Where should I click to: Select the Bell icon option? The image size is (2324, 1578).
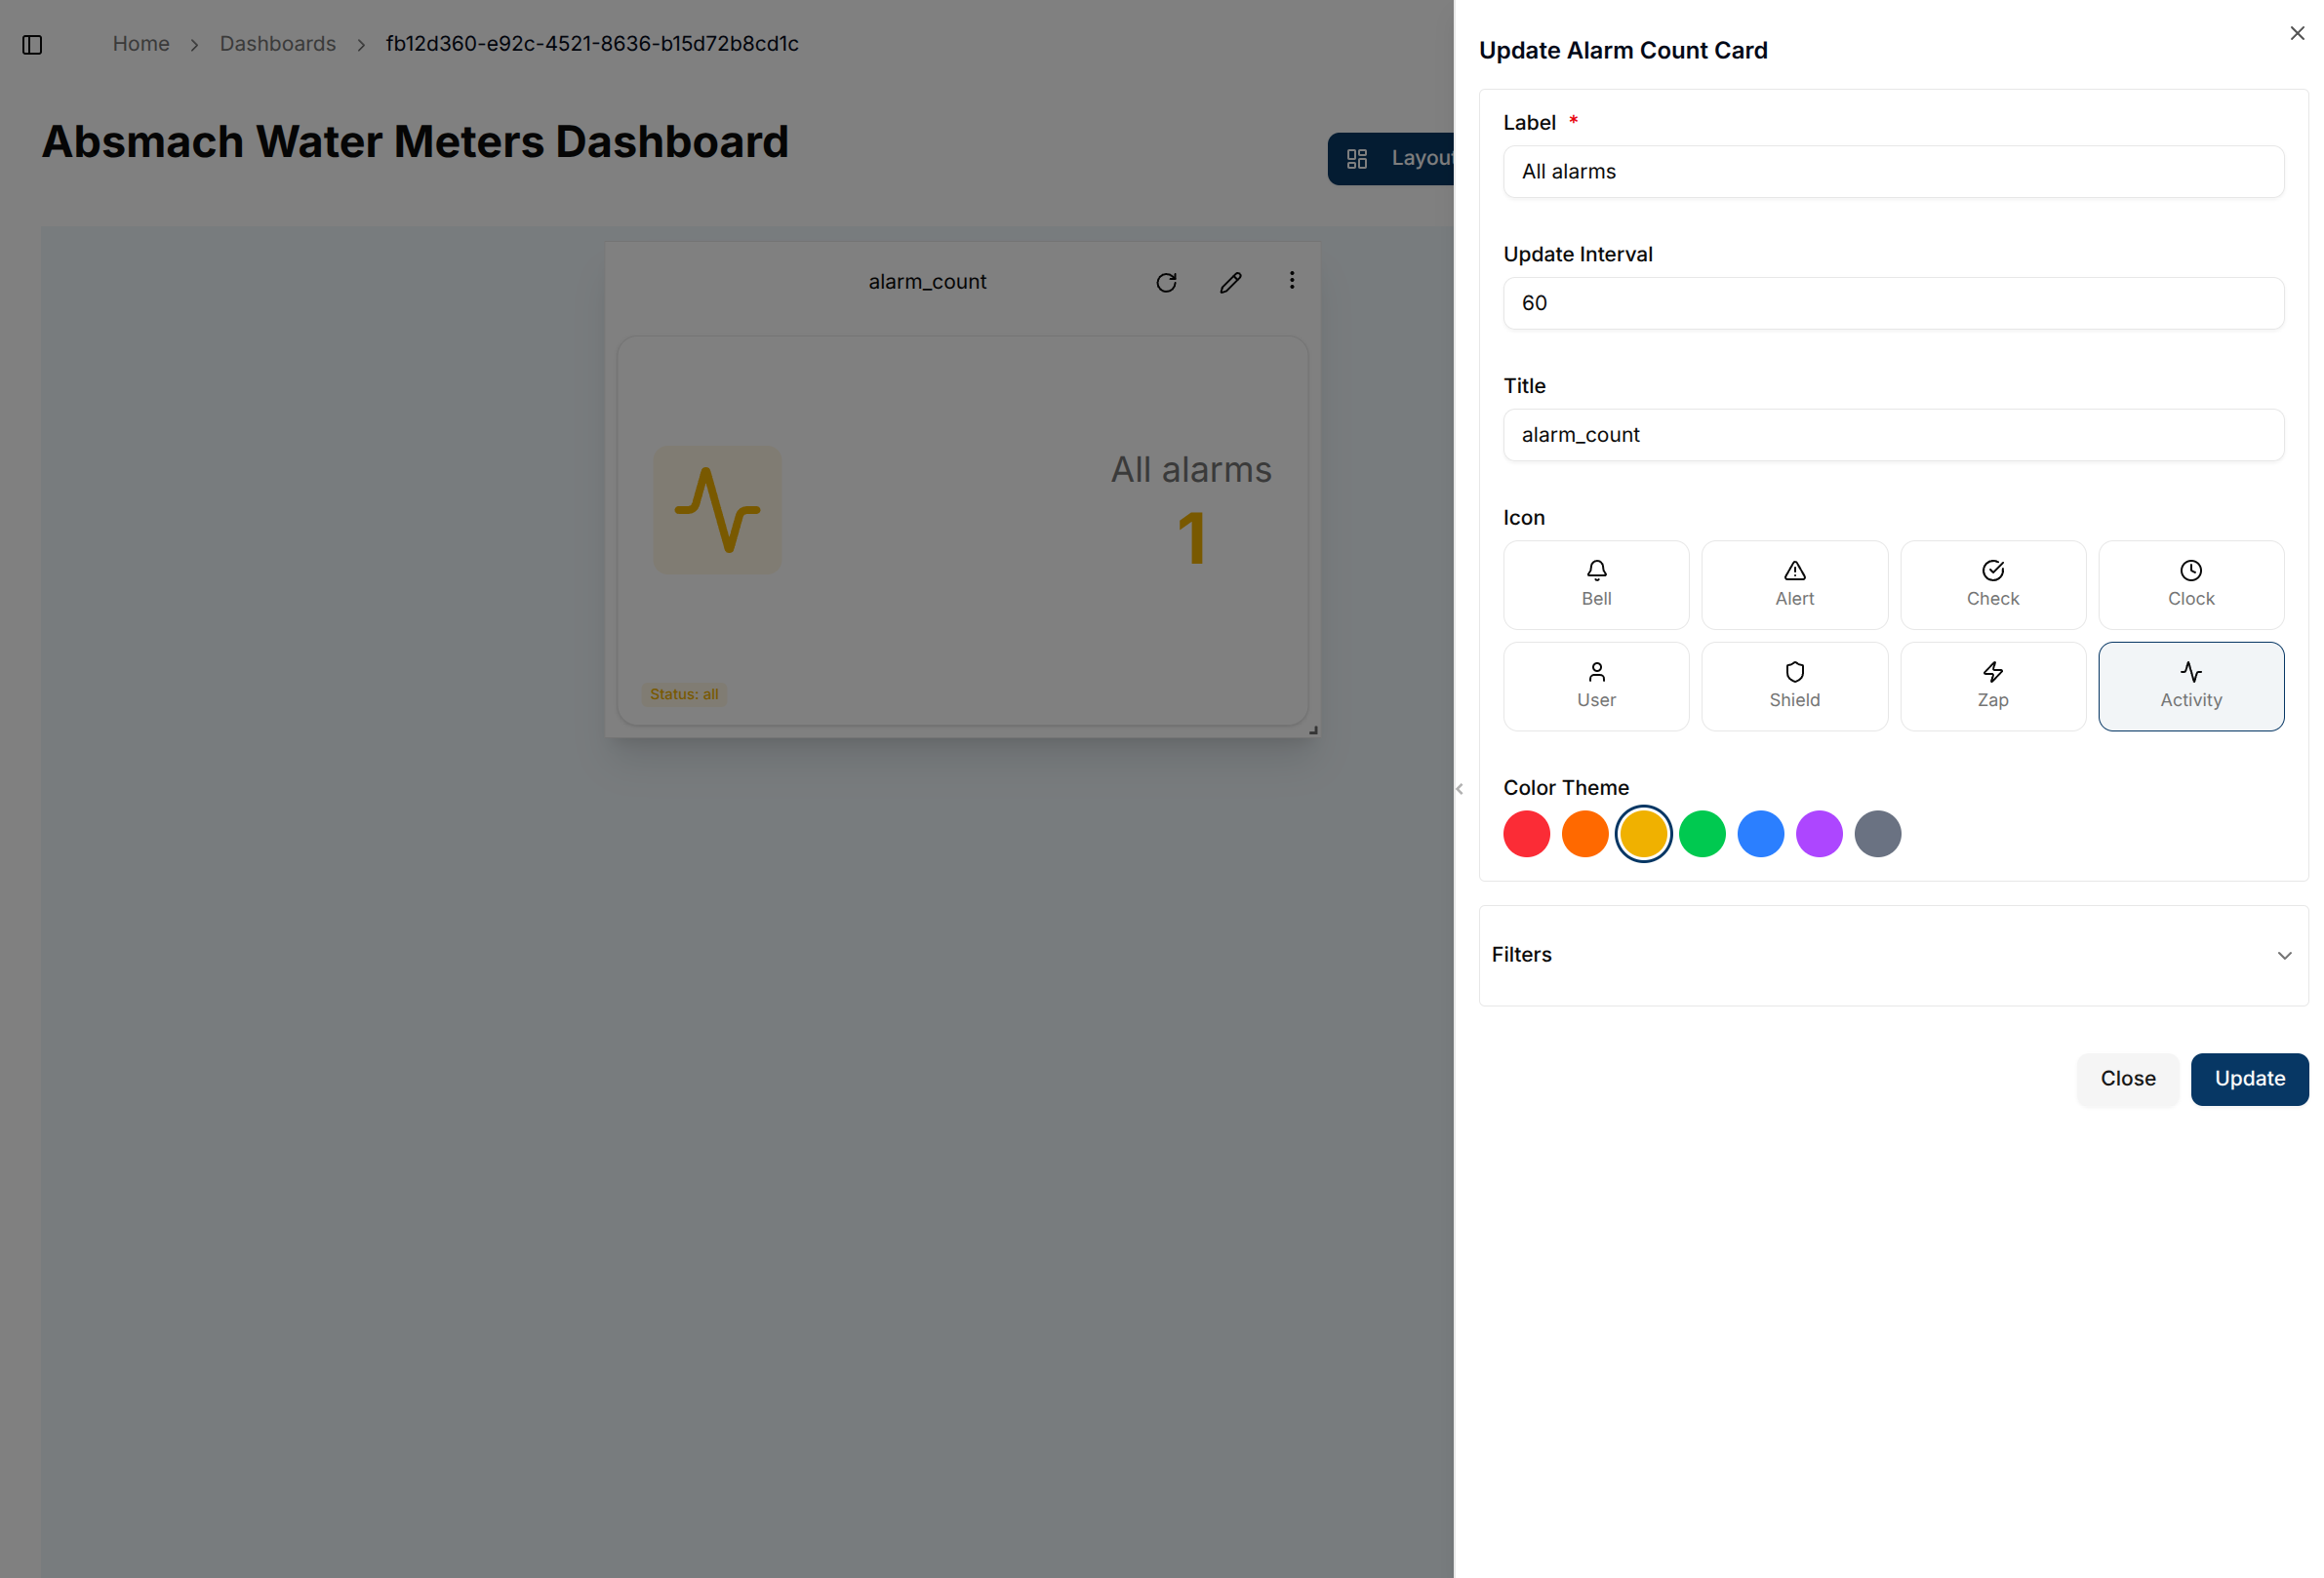pos(1595,583)
